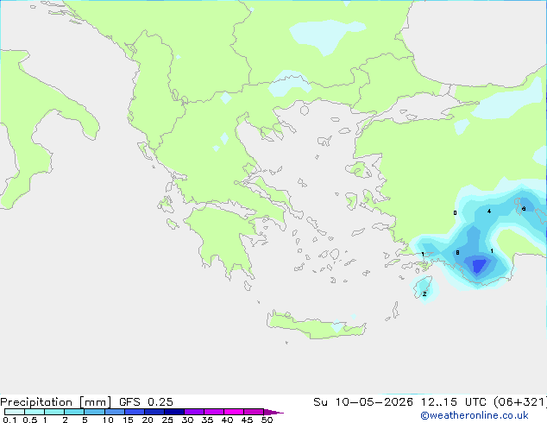Select the 5–10 mm legend color swatch
This screenshot has width=547, height=423.
[94, 412]
